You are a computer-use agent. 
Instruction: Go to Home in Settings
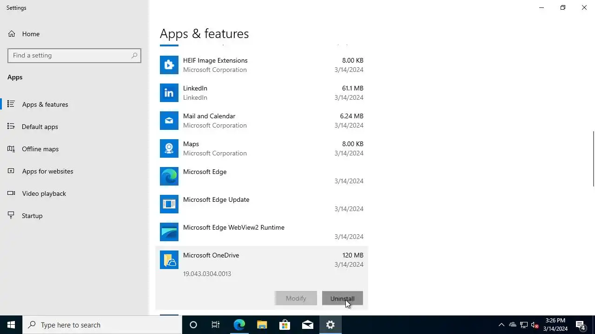click(x=31, y=34)
